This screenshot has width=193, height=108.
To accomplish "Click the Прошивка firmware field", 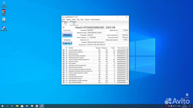I will pyautogui.click(x=96, y=30).
